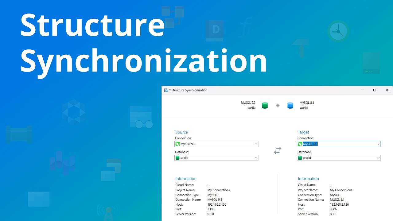Click the server version value 9.3.0
This screenshot has width=393, height=221.
211,214
